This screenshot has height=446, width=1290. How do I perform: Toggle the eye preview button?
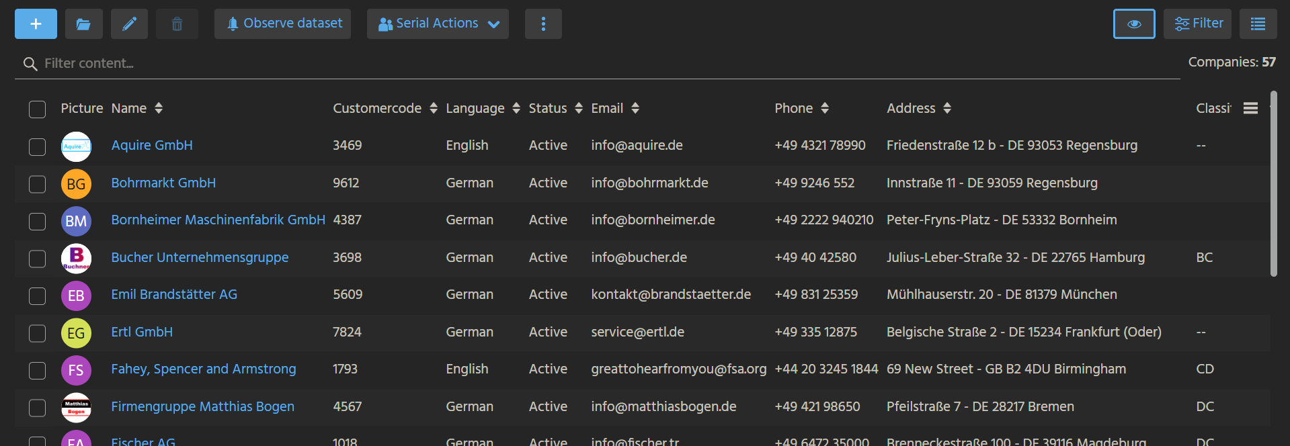[1134, 24]
